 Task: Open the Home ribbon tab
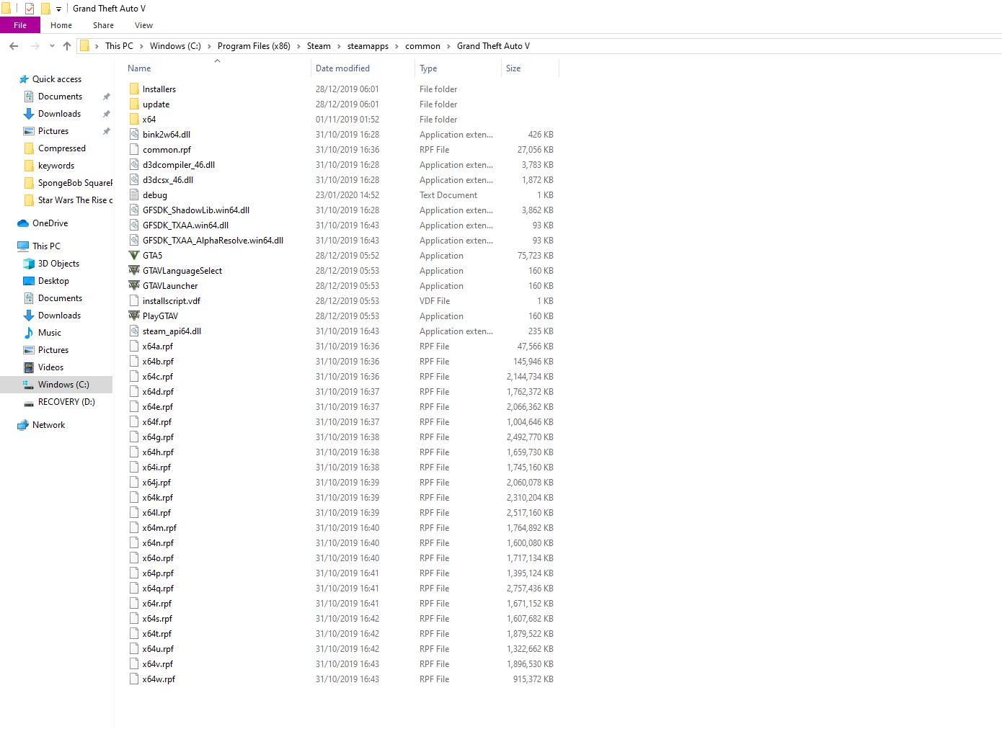61,25
